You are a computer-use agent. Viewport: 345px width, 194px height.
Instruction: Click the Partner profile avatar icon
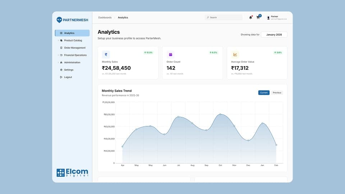click(268, 18)
